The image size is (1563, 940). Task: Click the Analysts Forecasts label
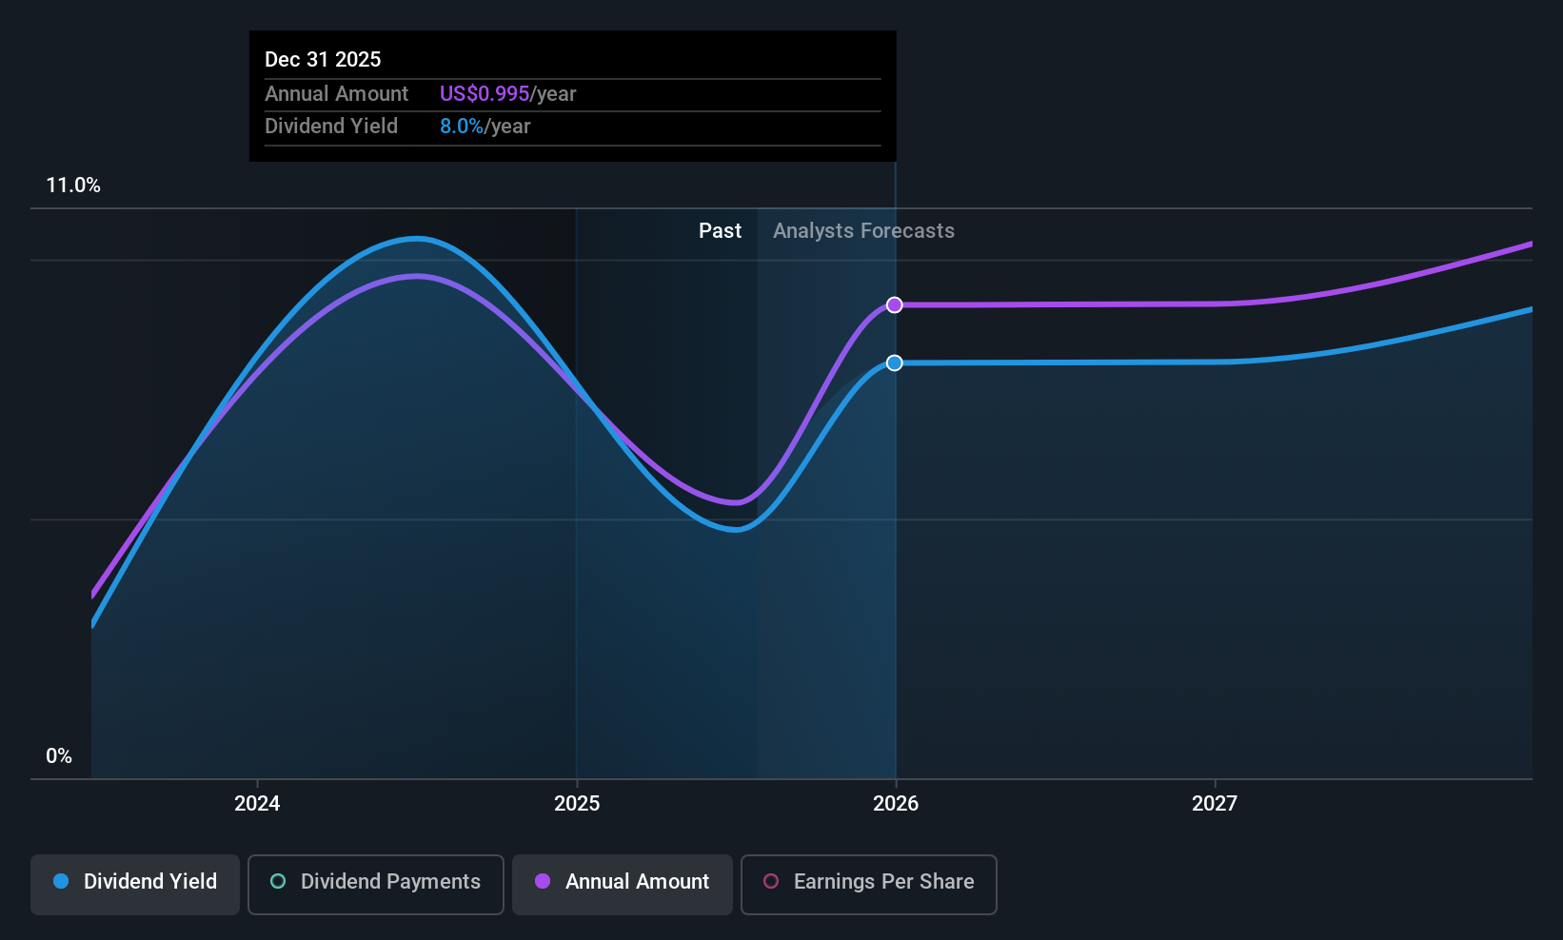point(863,231)
